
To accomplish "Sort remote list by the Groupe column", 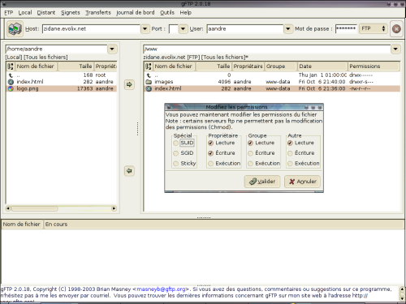I will point(280,66).
